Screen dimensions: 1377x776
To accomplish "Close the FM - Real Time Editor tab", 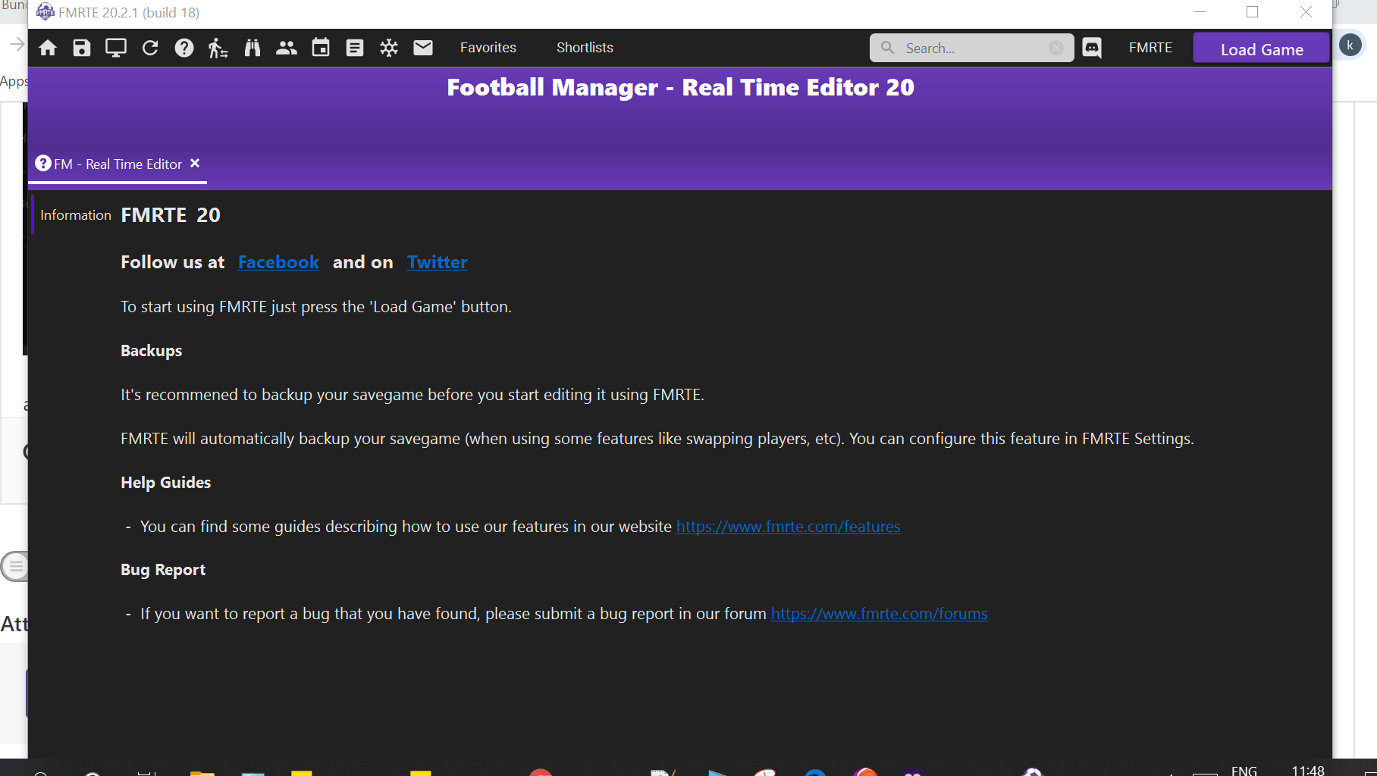I will coord(195,163).
